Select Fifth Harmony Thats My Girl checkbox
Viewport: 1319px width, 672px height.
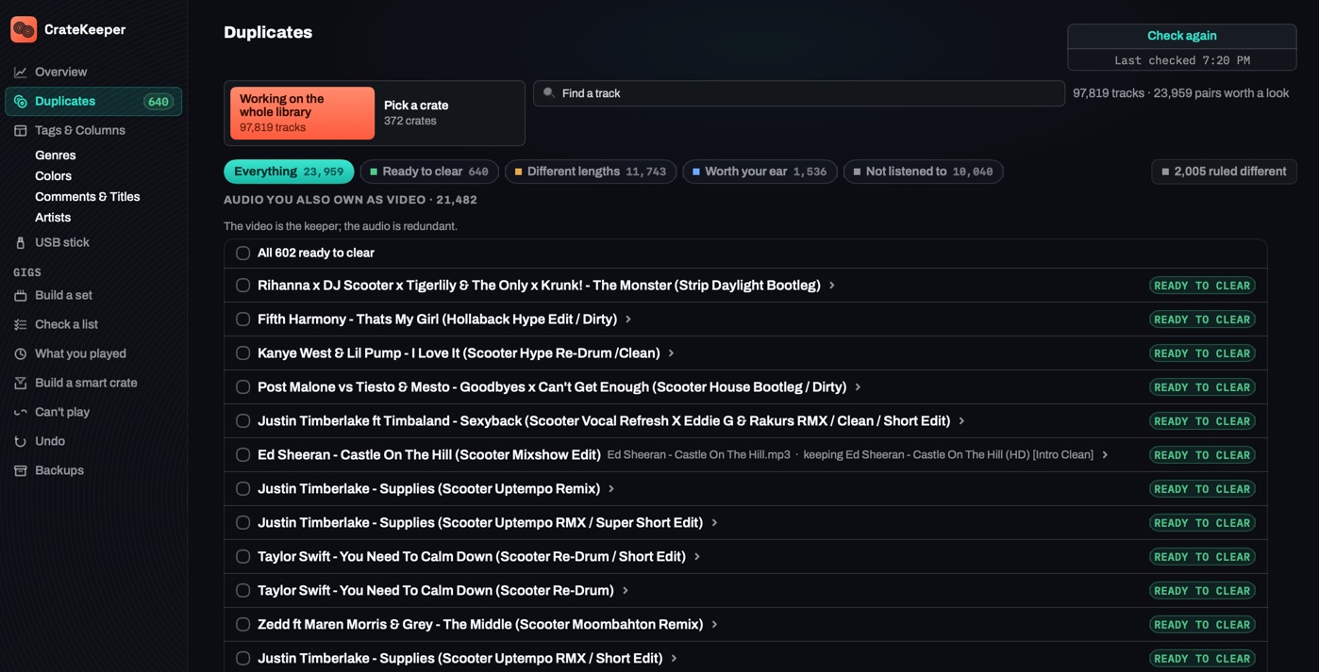point(242,319)
